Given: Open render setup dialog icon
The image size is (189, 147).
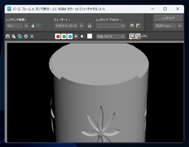Looking at the screenshot, I should pyautogui.click(x=132, y=26).
